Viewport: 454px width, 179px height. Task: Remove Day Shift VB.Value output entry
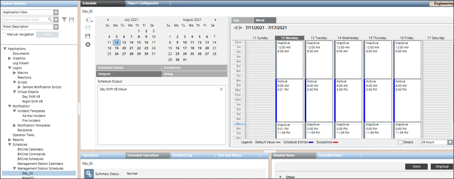tap(221, 89)
